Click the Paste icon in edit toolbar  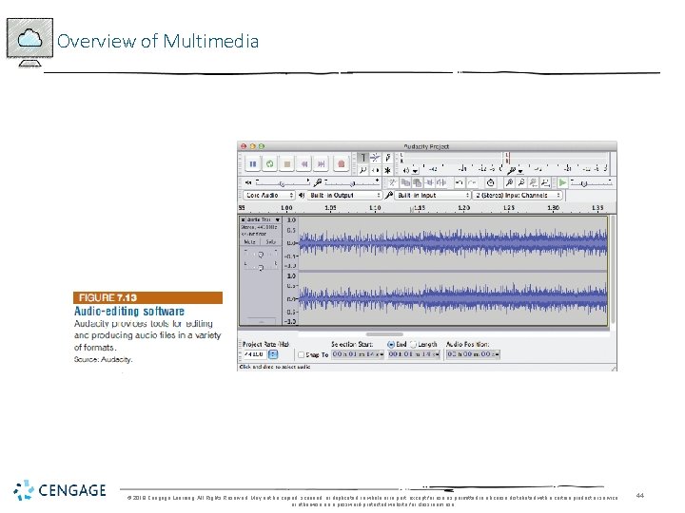point(418,182)
